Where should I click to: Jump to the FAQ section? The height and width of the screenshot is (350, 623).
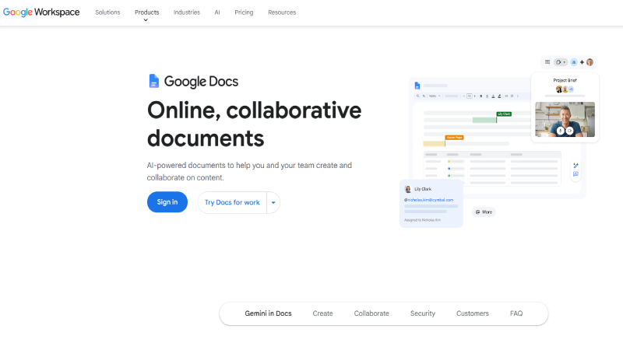click(x=516, y=313)
